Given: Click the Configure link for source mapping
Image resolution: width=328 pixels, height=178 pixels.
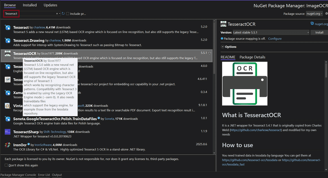Looking at the screenshot, I should coord(275,38).
